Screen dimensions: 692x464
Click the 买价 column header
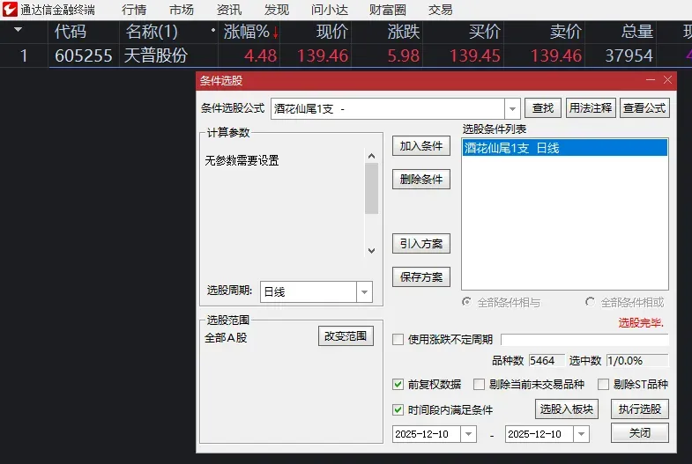pos(484,32)
